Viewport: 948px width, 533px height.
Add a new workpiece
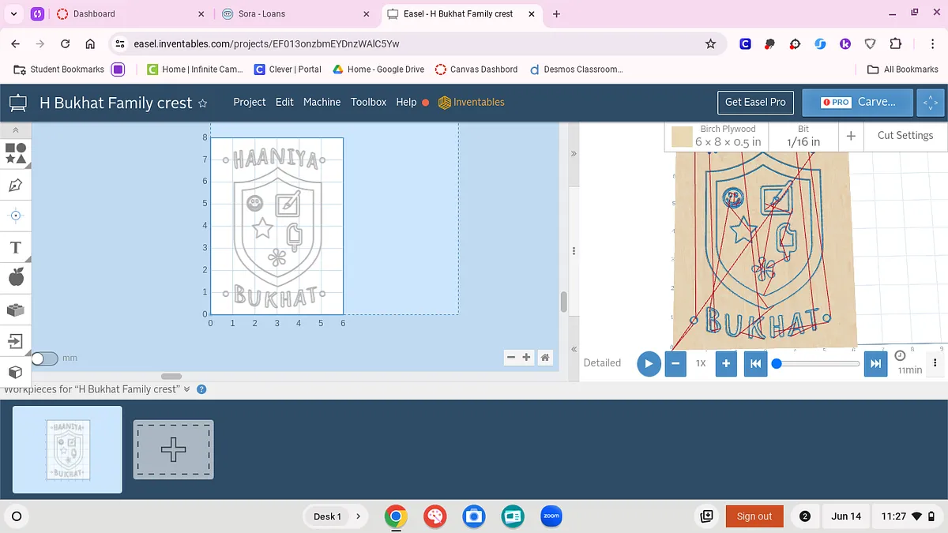[x=173, y=449]
